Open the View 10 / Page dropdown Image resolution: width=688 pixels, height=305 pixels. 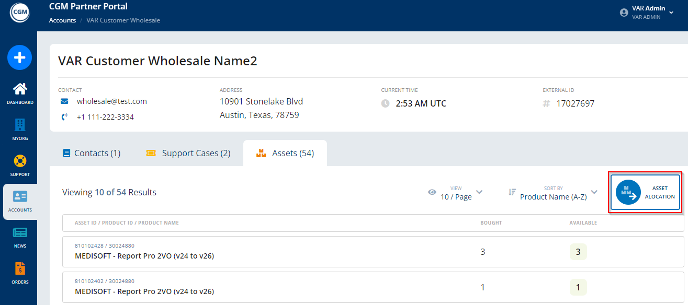456,193
